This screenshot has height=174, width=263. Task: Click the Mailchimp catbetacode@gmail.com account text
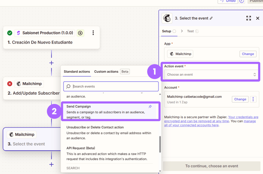194,97
